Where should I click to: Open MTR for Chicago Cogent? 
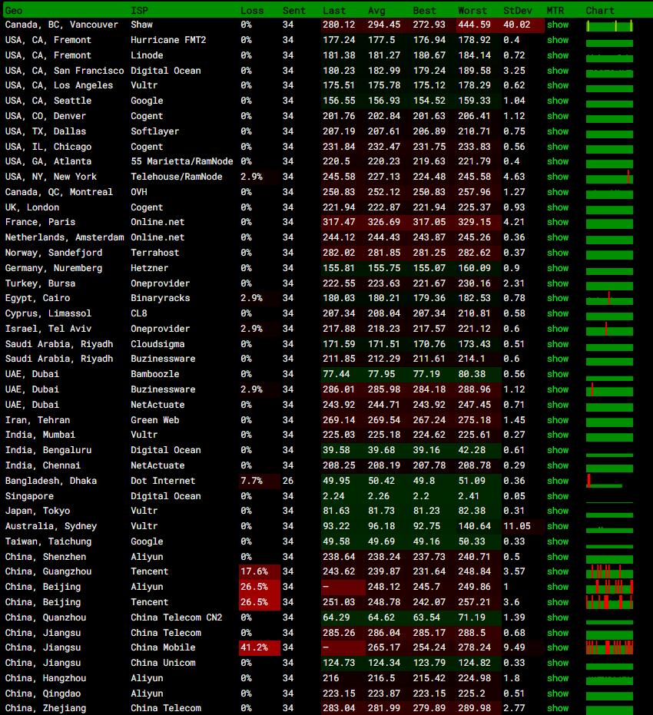pos(558,147)
